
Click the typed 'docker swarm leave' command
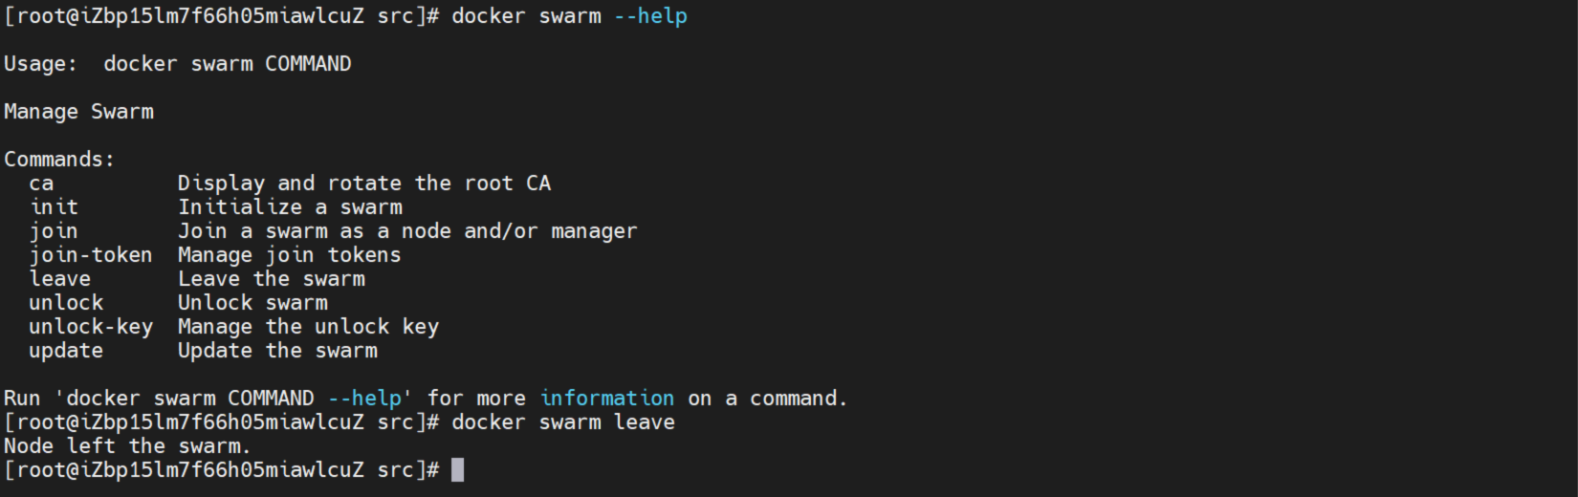[562, 422]
